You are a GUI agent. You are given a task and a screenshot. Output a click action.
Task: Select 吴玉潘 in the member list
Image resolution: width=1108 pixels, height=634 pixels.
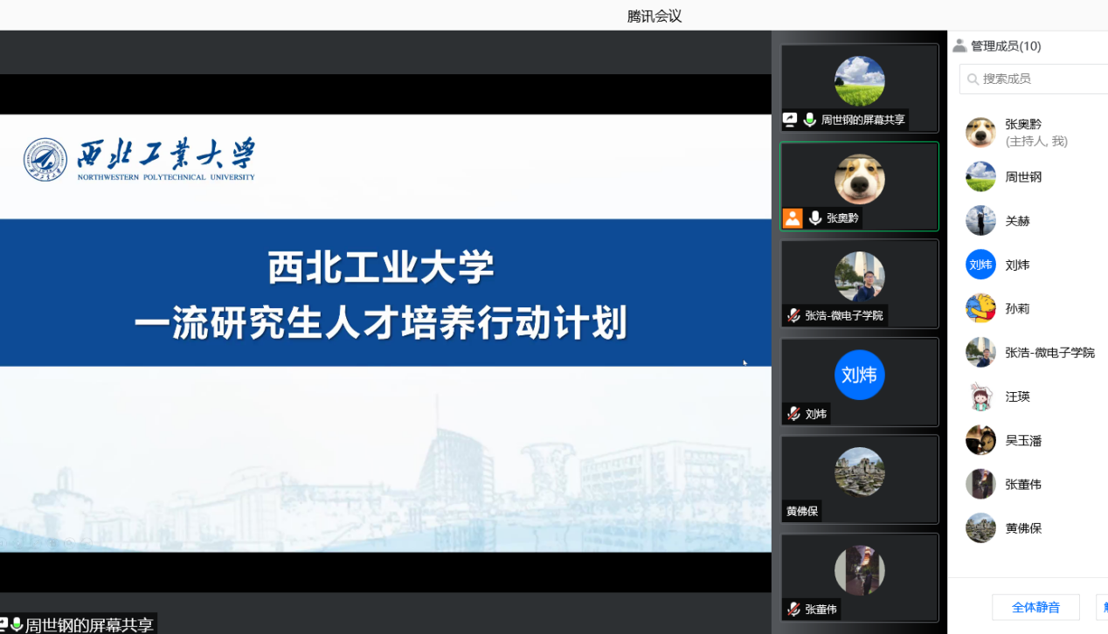(x=1022, y=440)
